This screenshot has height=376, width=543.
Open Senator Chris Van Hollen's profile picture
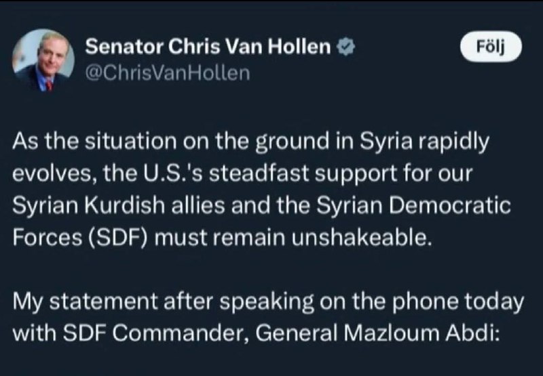coord(43,60)
